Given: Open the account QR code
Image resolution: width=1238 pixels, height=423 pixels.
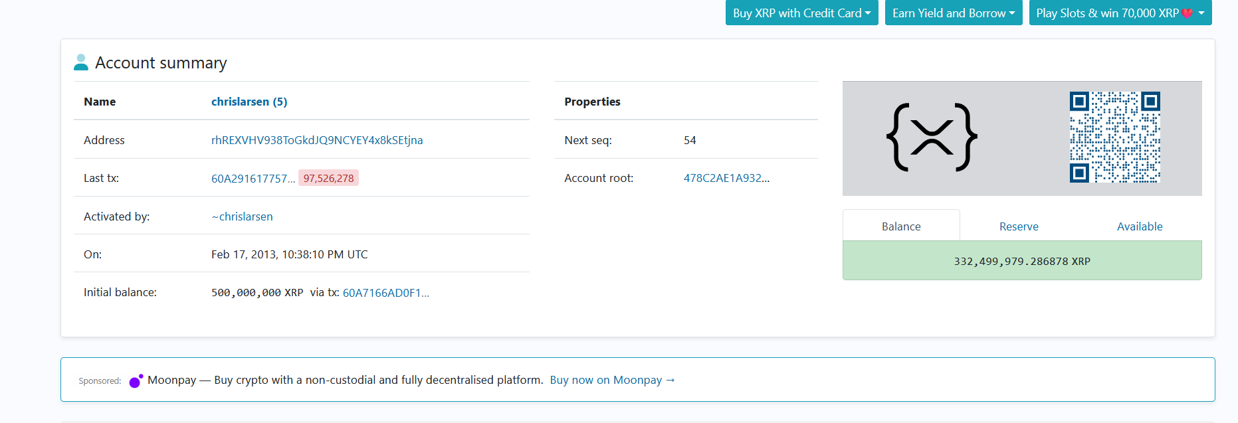Looking at the screenshot, I should [1114, 137].
